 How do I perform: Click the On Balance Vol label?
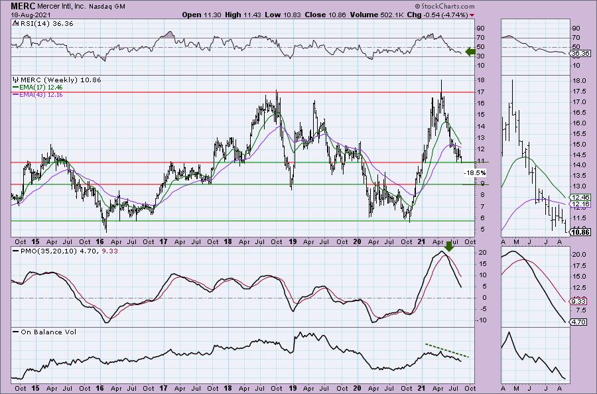44,332
